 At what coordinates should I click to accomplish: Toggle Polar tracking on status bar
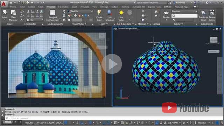point(90,122)
